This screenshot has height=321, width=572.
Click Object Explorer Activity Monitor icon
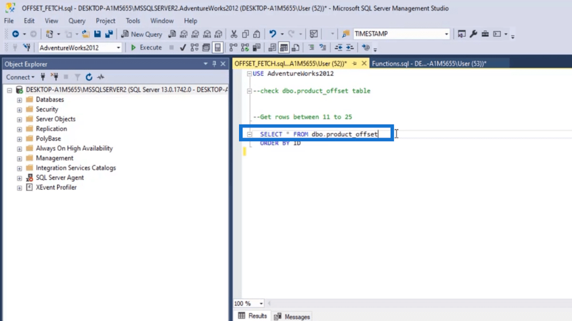tap(101, 77)
